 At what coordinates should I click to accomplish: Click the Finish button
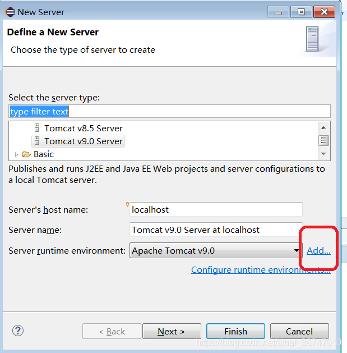pos(235,331)
